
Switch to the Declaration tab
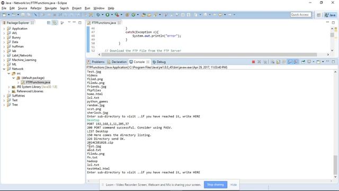coord(117,62)
